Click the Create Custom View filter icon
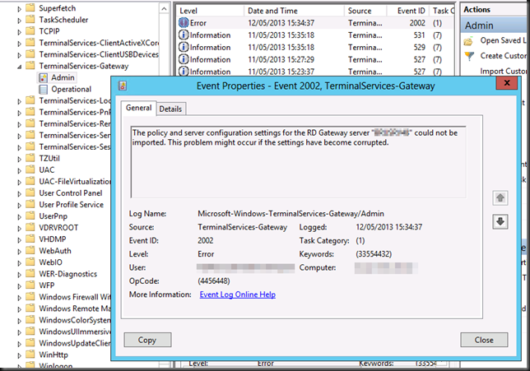Image resolution: width=530 pixels, height=371 pixels. pyautogui.click(x=469, y=56)
